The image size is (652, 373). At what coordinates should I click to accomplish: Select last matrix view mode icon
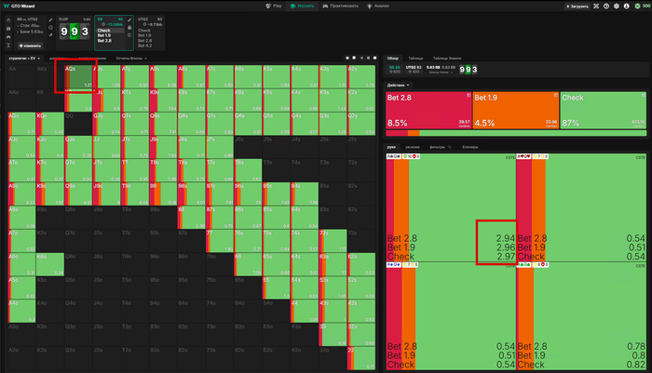click(x=374, y=59)
